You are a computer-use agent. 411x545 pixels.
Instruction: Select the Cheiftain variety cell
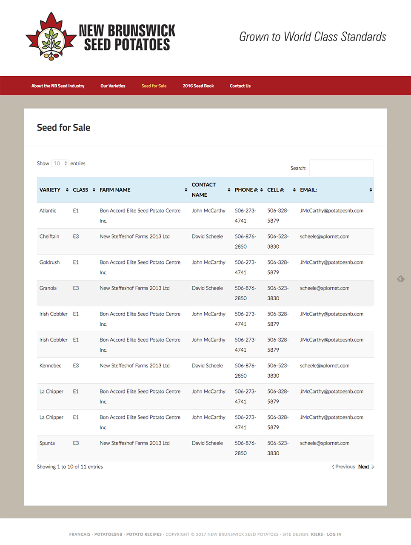coord(49,237)
